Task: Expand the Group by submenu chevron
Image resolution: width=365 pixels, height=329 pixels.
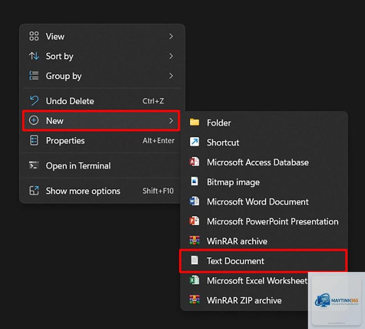Action: point(171,76)
